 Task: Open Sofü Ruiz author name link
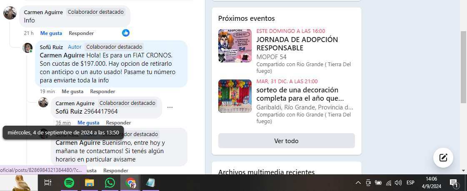[x=52, y=47]
